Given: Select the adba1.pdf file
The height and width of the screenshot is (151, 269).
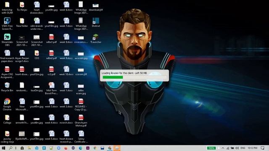Looking at the screenshot, I should [x=51, y=39].
